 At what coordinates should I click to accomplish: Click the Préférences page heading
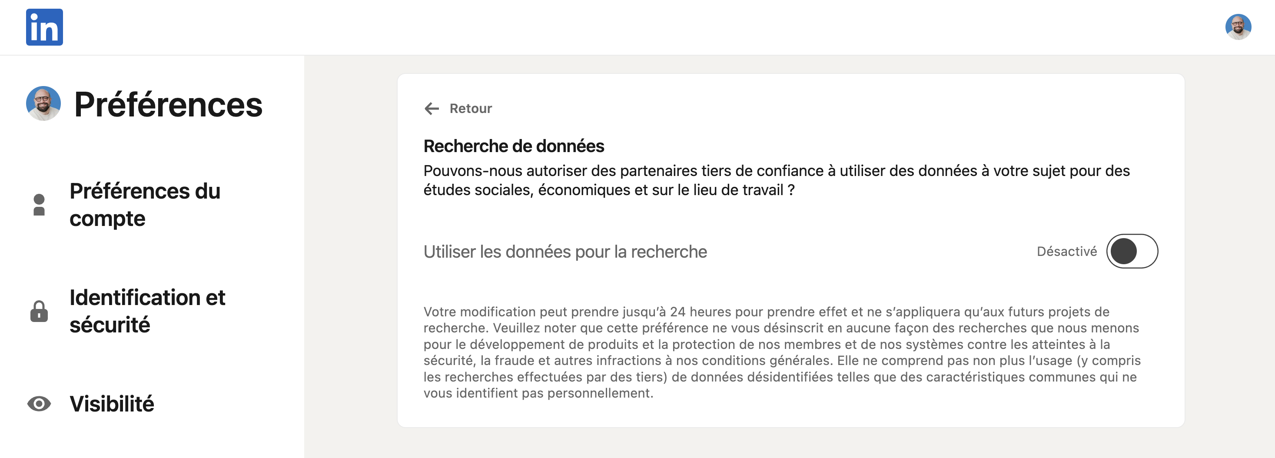pyautogui.click(x=168, y=105)
